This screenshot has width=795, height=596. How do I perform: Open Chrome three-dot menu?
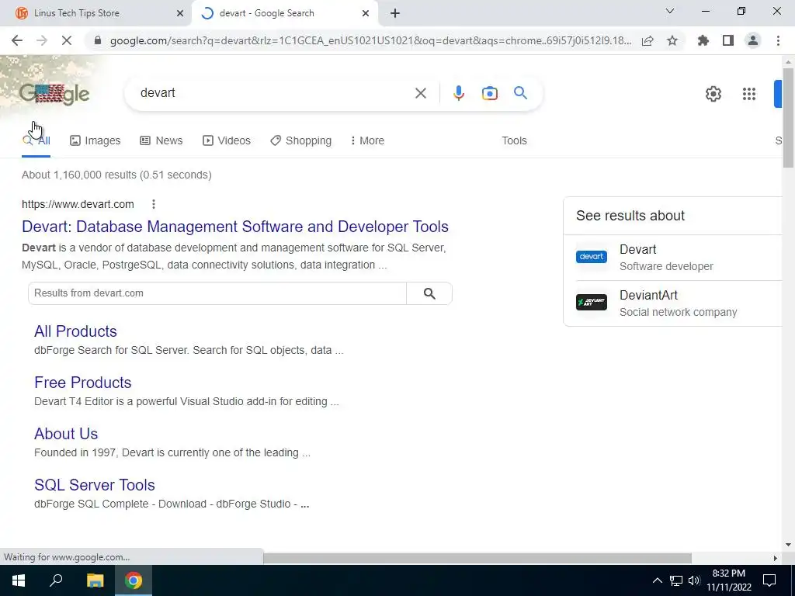(778, 40)
